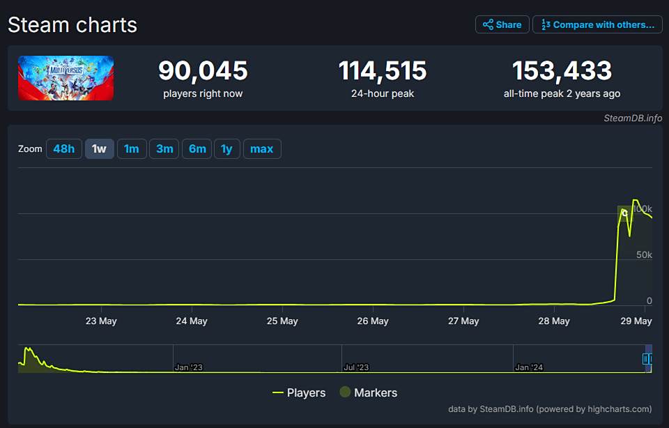Open the MultiVersus game thumbnail
This screenshot has height=428, width=669.
click(x=66, y=78)
